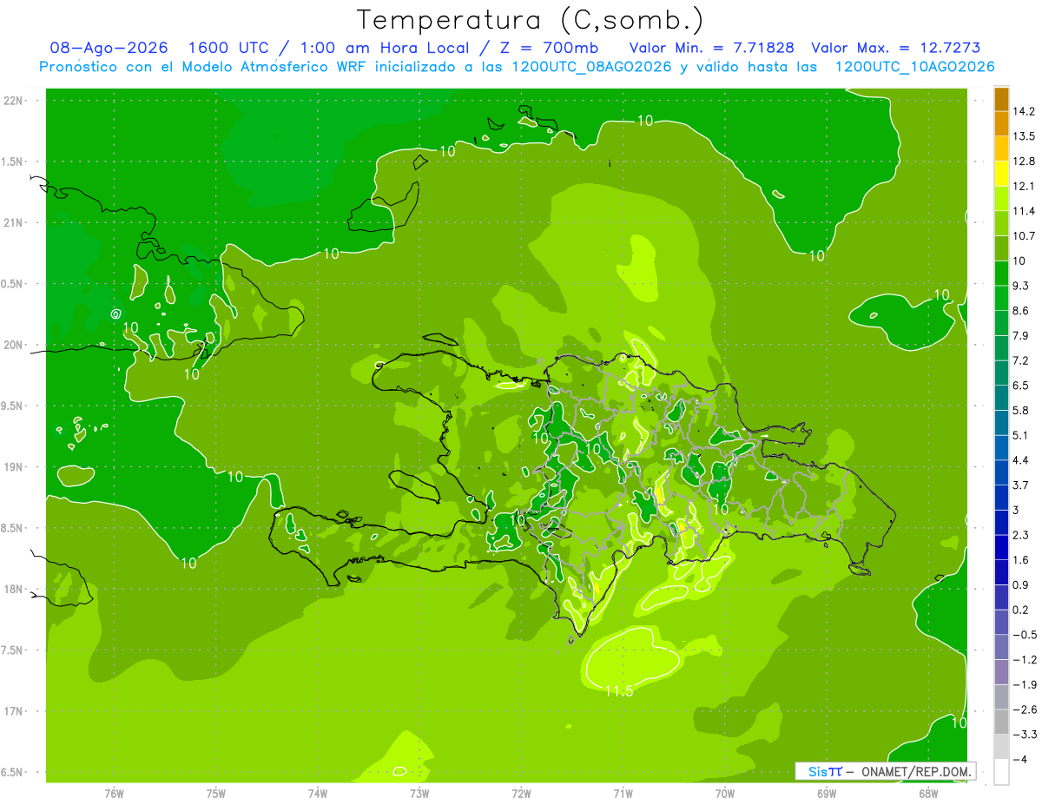This screenshot has height=805, width=1042.
Task: Click the green swatch between 8.6 and 9.3
Action: tap(1001, 298)
